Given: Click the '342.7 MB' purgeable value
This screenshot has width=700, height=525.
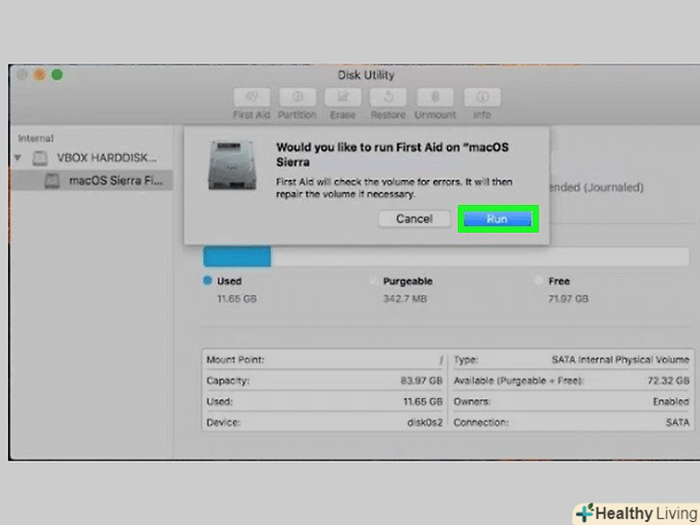Looking at the screenshot, I should point(405,299).
